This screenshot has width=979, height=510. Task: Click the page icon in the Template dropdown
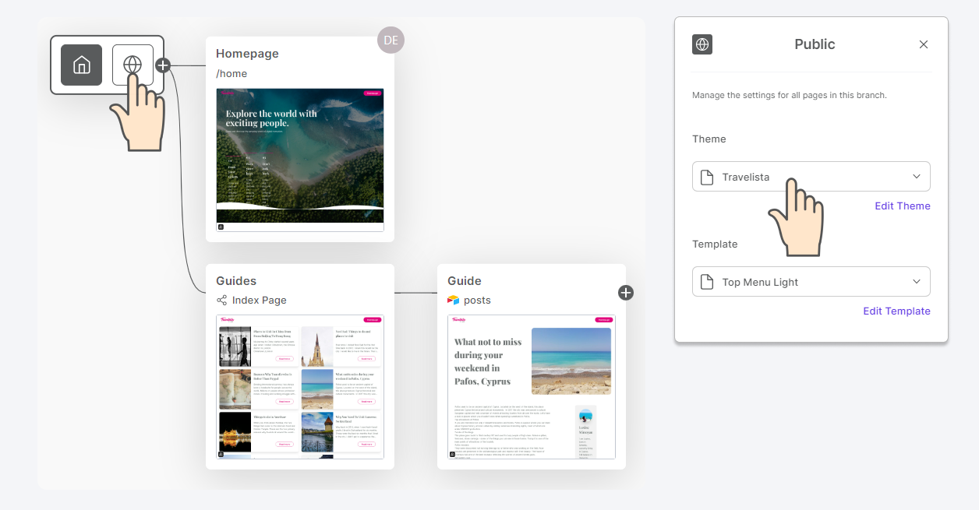point(707,282)
